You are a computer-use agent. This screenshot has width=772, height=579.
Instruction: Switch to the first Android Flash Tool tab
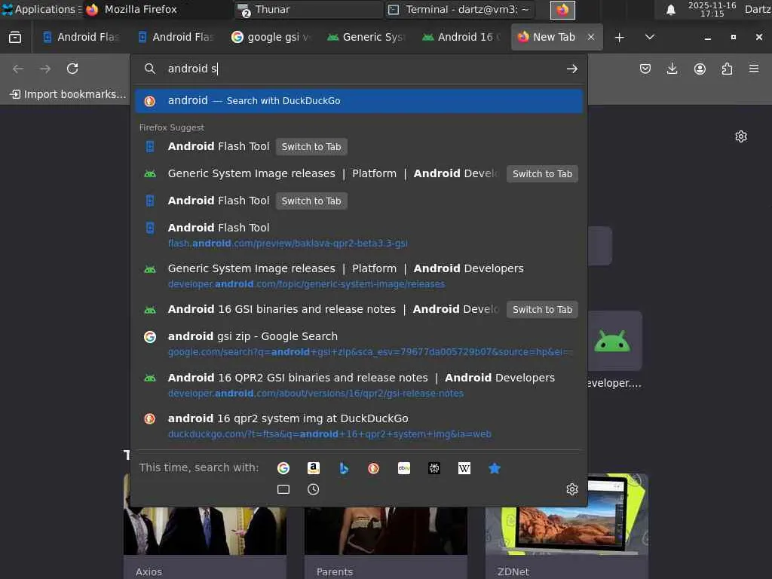click(81, 37)
